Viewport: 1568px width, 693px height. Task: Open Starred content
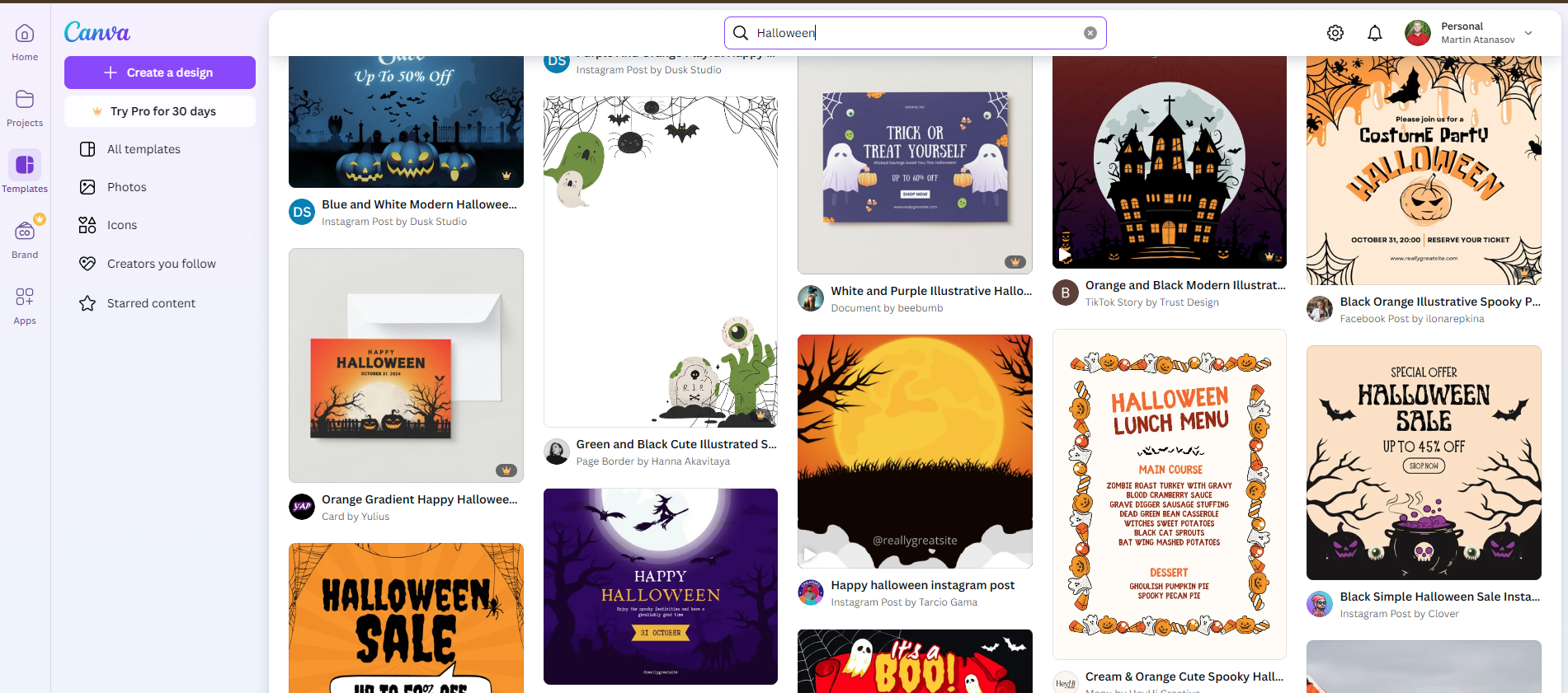point(151,303)
